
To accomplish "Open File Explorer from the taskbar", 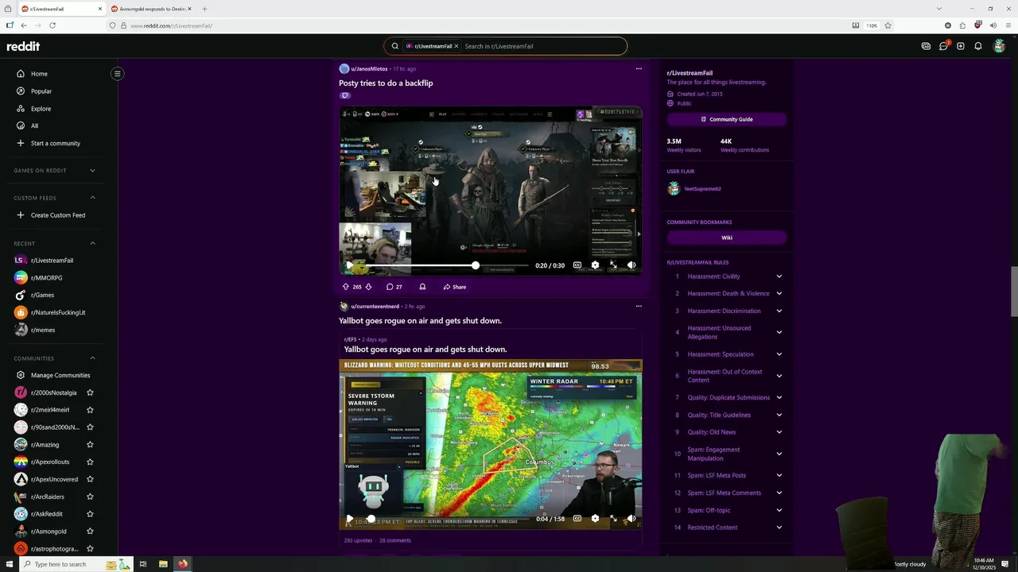I will [x=163, y=564].
